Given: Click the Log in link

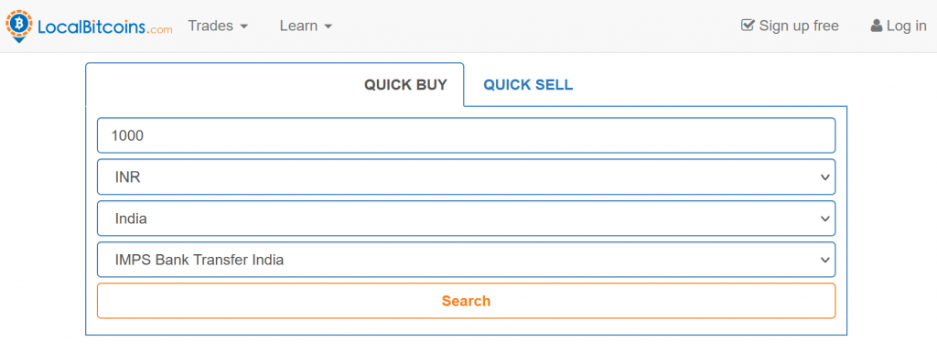Looking at the screenshot, I should pyautogui.click(x=899, y=26).
